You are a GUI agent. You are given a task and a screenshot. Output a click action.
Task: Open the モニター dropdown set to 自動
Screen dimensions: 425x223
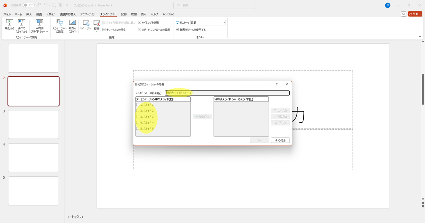point(208,23)
